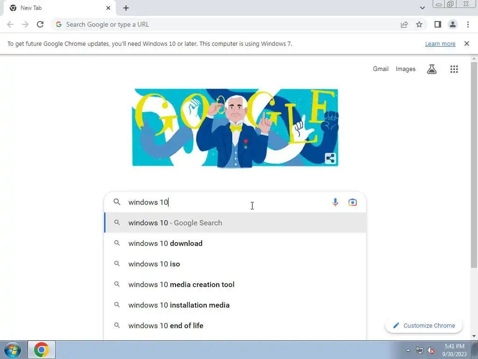Image resolution: width=478 pixels, height=359 pixels.
Task: Select suggestion 'windows 10 download'
Action: coord(235,243)
